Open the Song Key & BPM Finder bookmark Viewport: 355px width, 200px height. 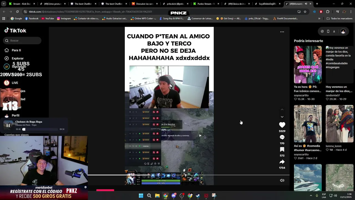point(171,19)
